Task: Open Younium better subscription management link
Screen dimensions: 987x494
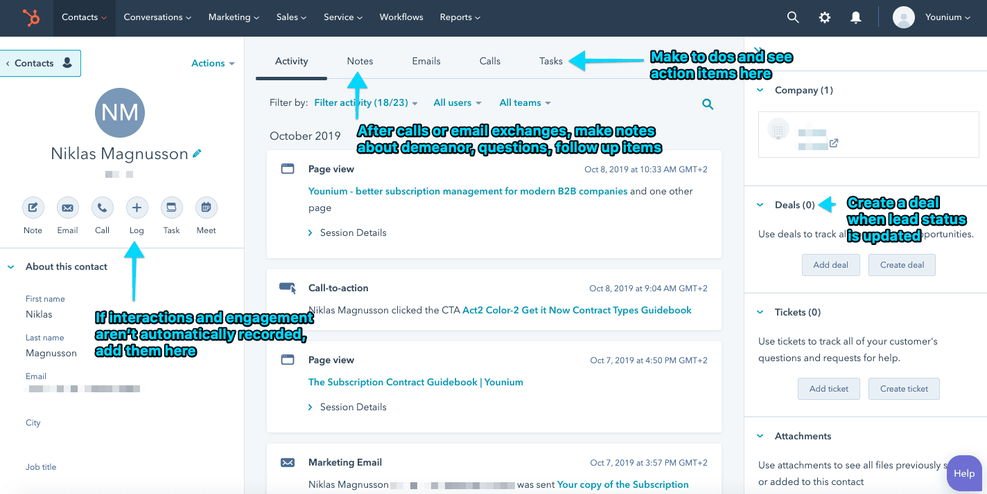Action: point(468,191)
